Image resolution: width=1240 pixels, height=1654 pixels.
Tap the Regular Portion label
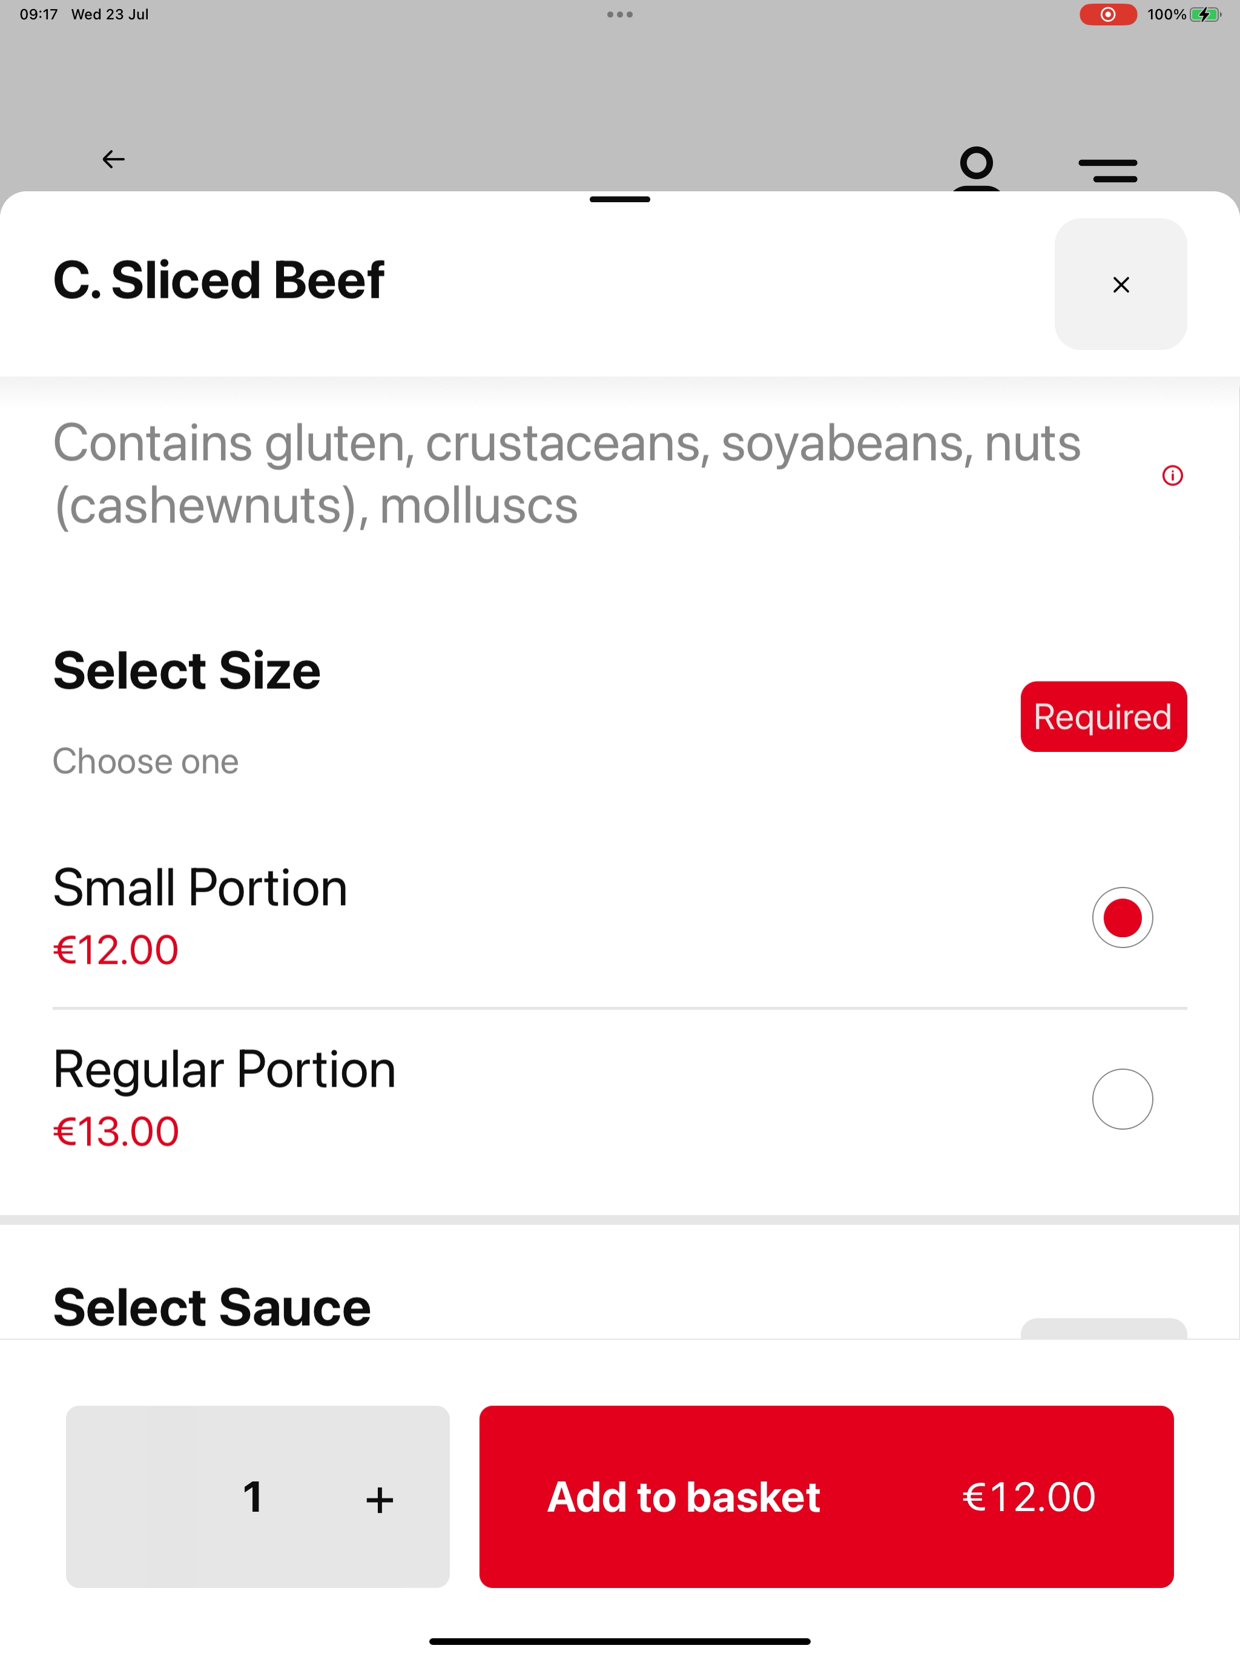coord(225,1069)
